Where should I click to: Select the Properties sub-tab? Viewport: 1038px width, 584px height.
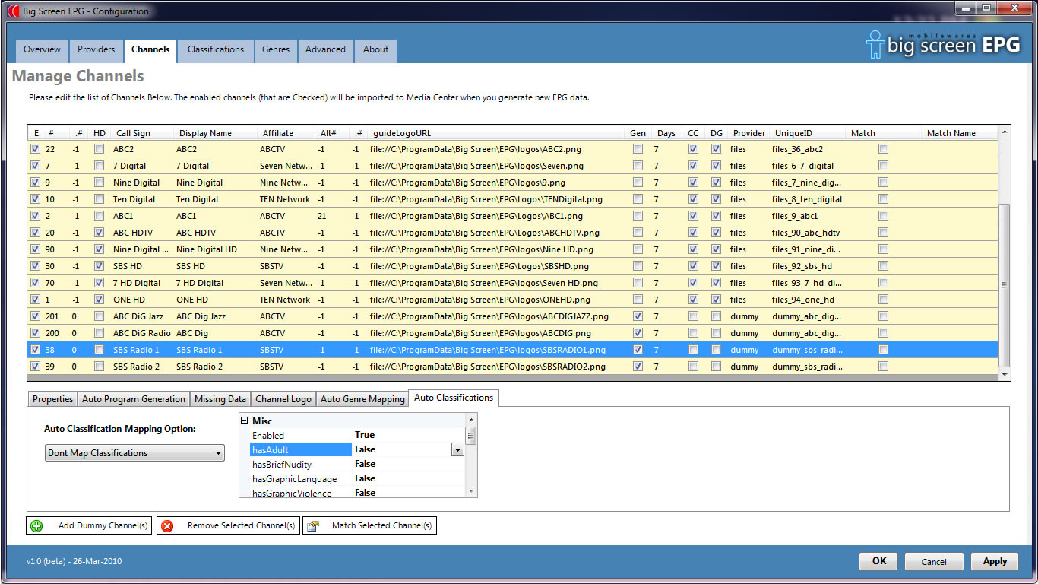(x=53, y=399)
